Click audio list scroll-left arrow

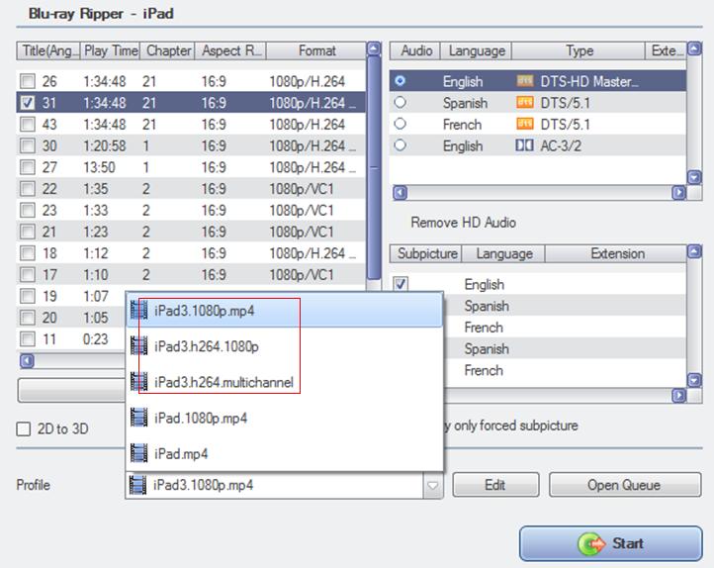(x=400, y=193)
